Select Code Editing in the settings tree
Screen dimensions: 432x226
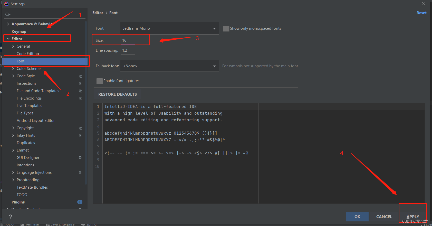[28, 54]
